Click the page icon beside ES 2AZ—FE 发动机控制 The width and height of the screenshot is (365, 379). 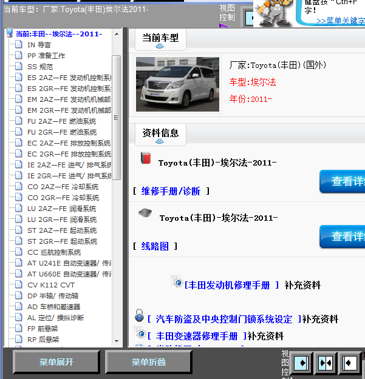click(19, 78)
